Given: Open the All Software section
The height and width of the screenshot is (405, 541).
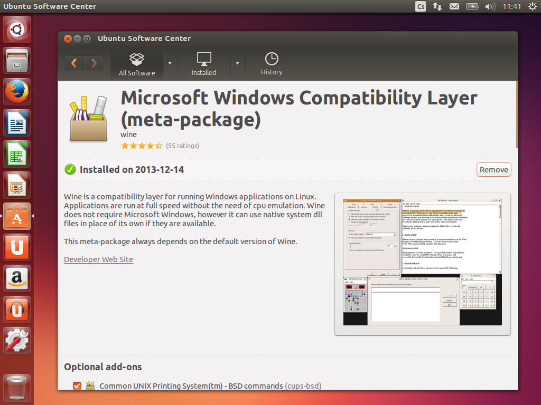Looking at the screenshot, I should point(137,64).
